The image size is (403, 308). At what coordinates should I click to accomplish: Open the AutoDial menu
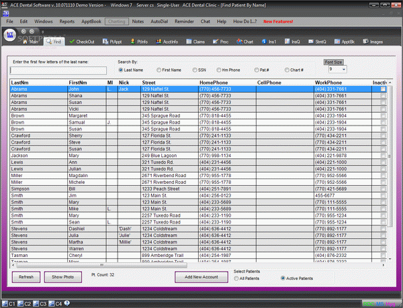tap(159, 21)
